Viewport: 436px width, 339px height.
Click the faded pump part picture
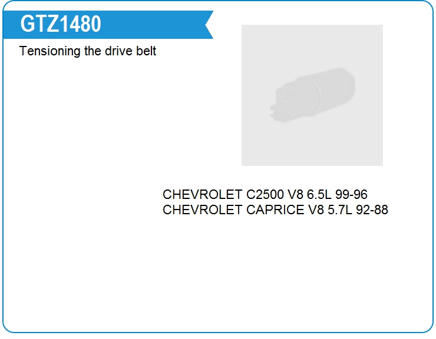[312, 95]
